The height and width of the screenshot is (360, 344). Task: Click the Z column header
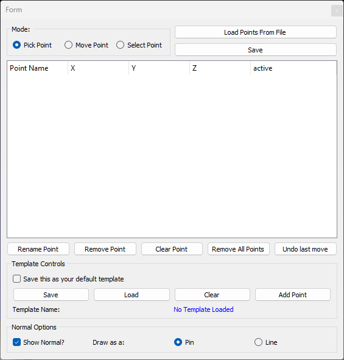tap(220, 68)
